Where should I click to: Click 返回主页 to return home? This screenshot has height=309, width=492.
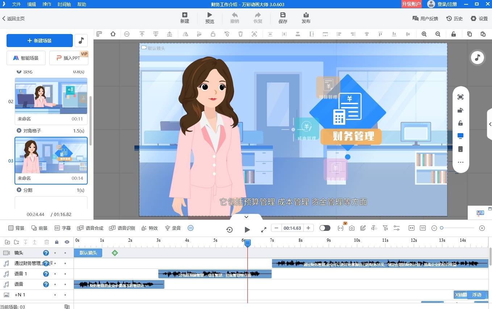[x=14, y=18]
